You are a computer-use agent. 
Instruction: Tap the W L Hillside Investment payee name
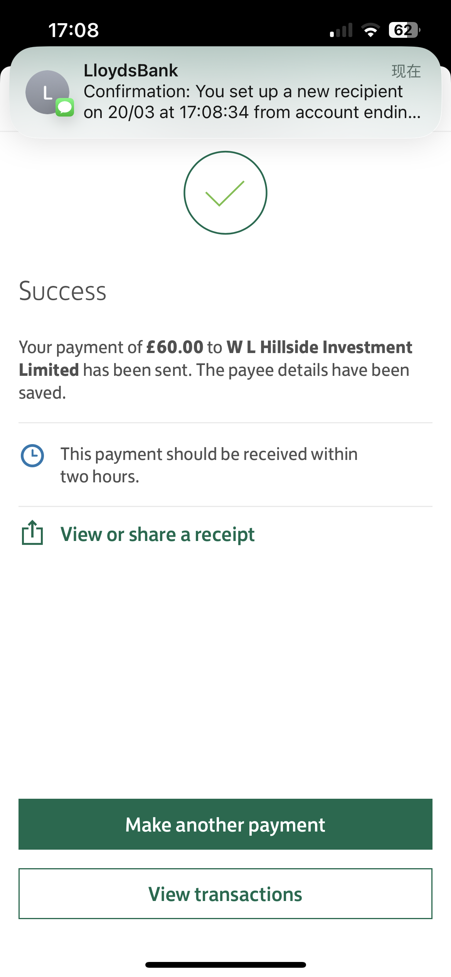319,347
